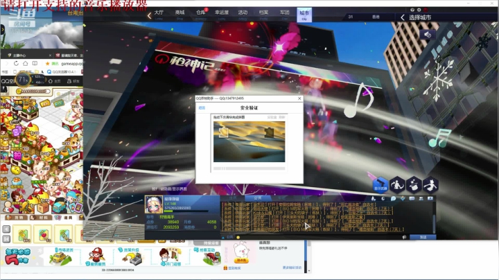The height and width of the screenshot is (280, 499).
Task: Select the highlighted 城市 City tab
Action: [304, 15]
